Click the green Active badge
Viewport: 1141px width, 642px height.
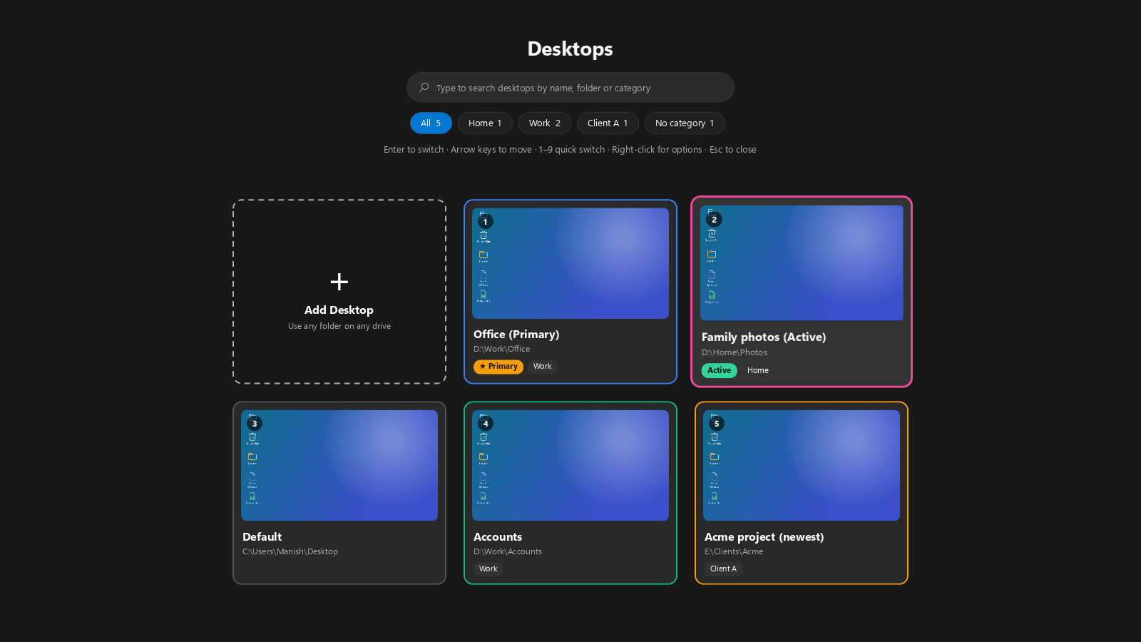coord(719,370)
